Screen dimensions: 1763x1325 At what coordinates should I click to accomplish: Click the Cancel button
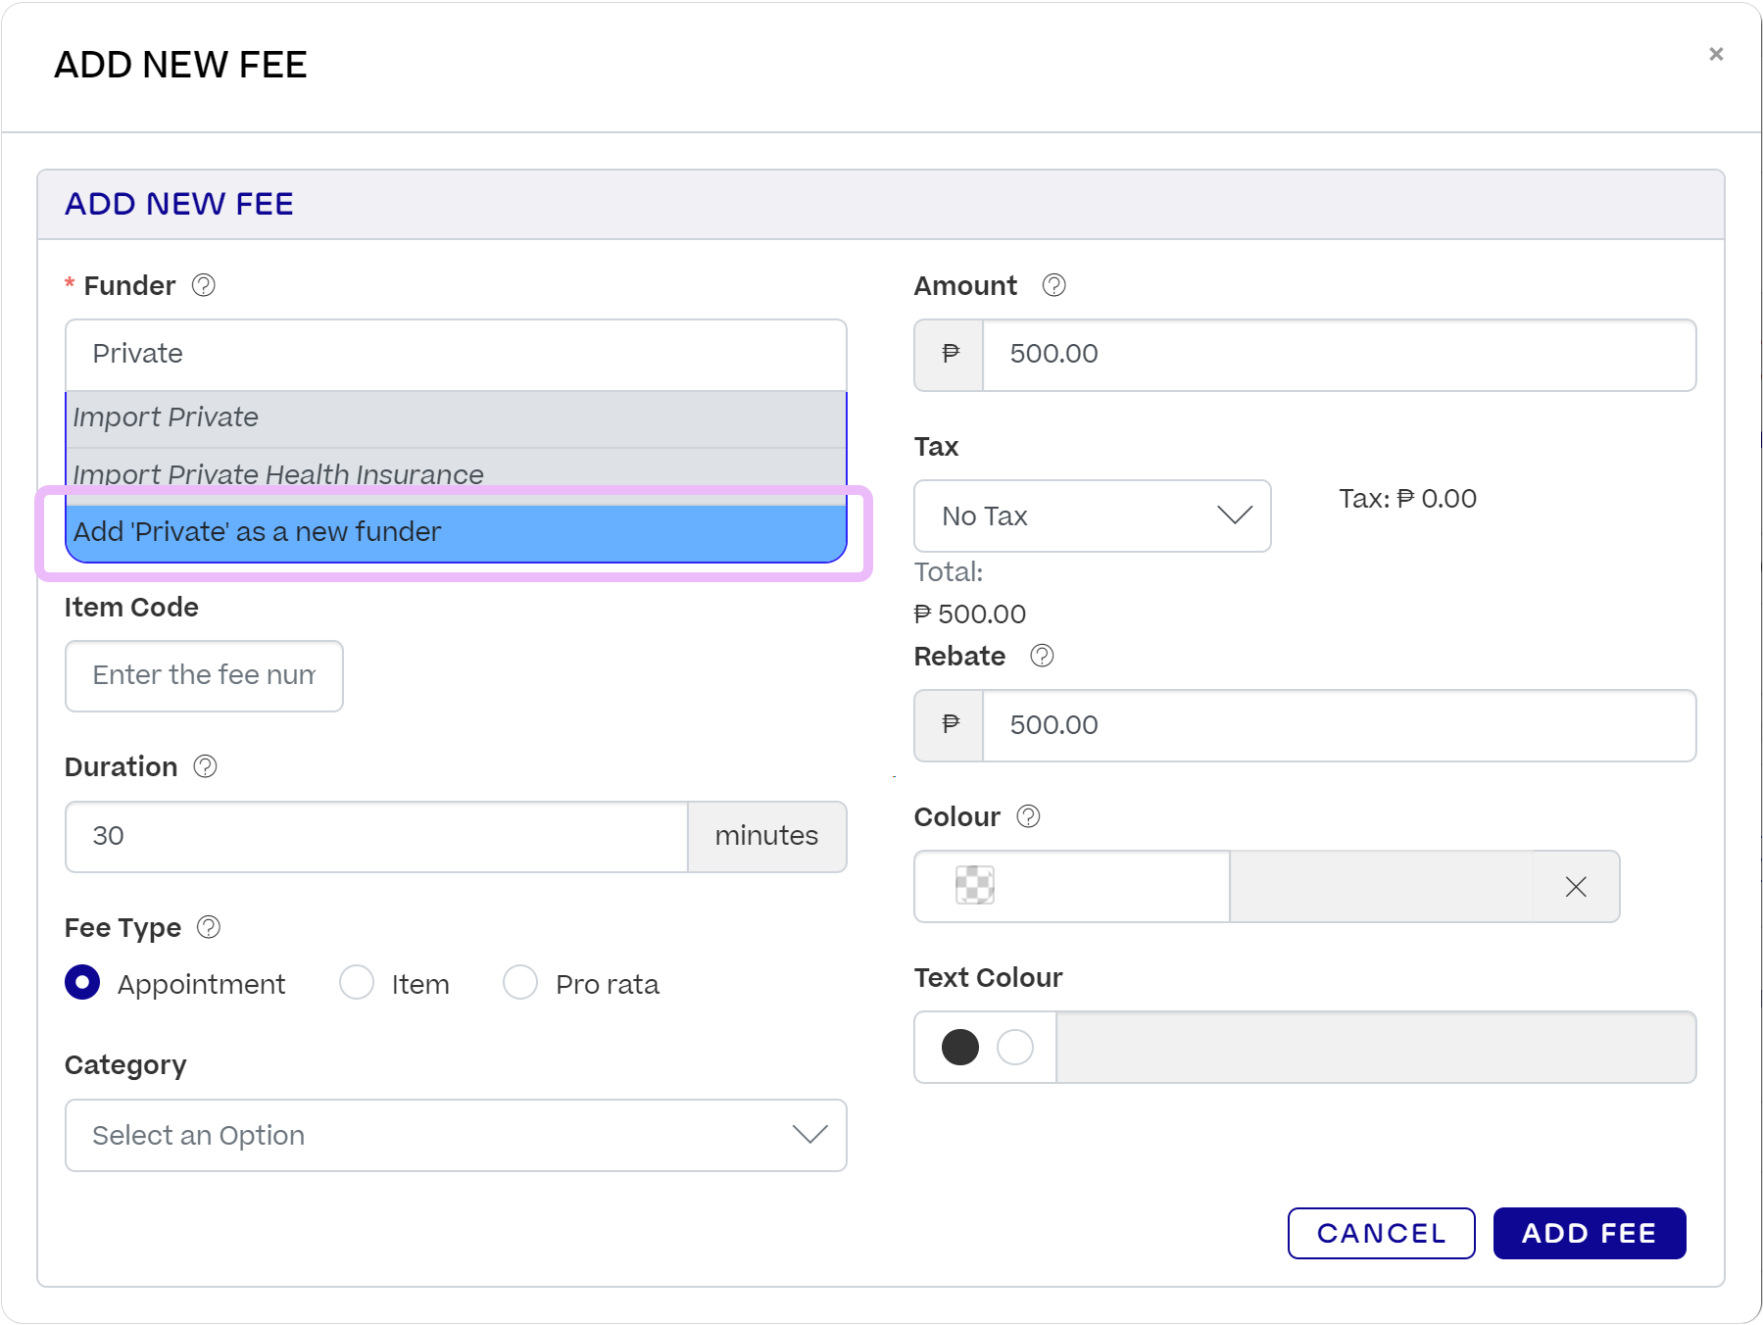click(x=1381, y=1233)
